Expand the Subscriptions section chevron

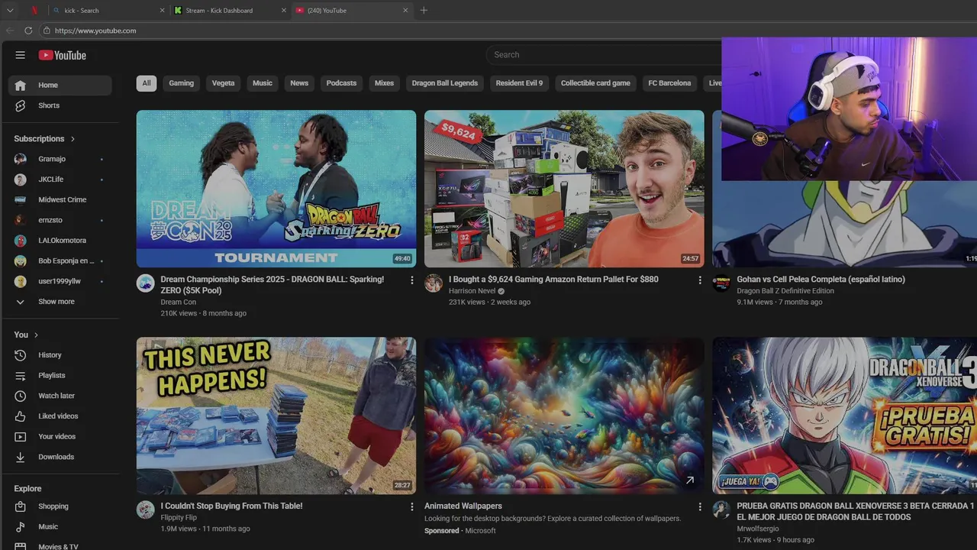73,139
